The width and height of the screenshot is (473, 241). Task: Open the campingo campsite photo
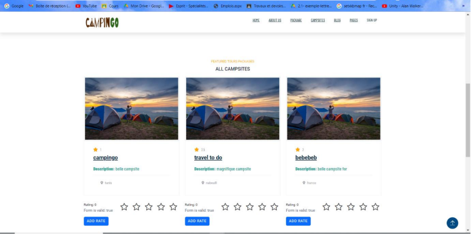(131, 109)
